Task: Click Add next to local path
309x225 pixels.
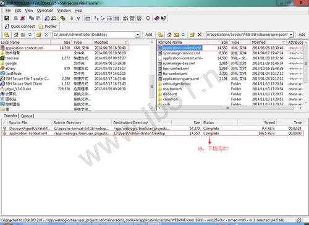Action: (148, 35)
